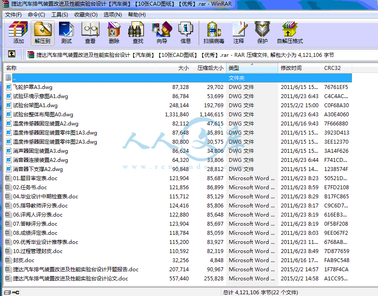The width and height of the screenshot is (378, 296).
Task: Select file 温度传感器固定装置零件图1A3.dwg
Action: click(55, 133)
